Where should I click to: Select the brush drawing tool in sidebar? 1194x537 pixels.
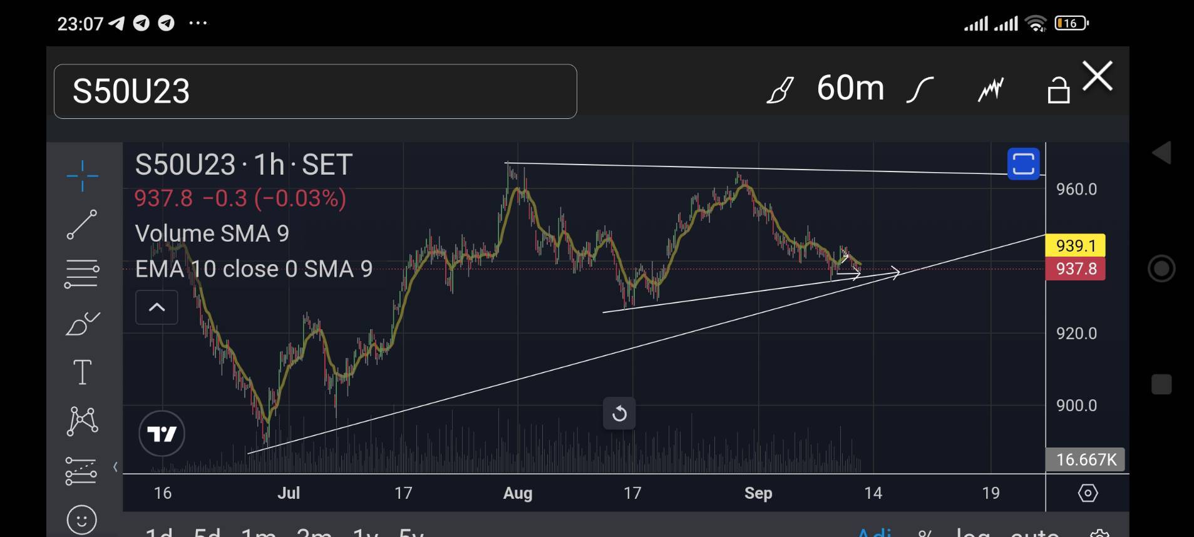82,324
